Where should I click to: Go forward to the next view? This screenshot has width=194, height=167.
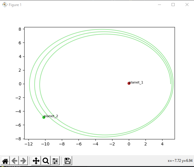[23, 161]
